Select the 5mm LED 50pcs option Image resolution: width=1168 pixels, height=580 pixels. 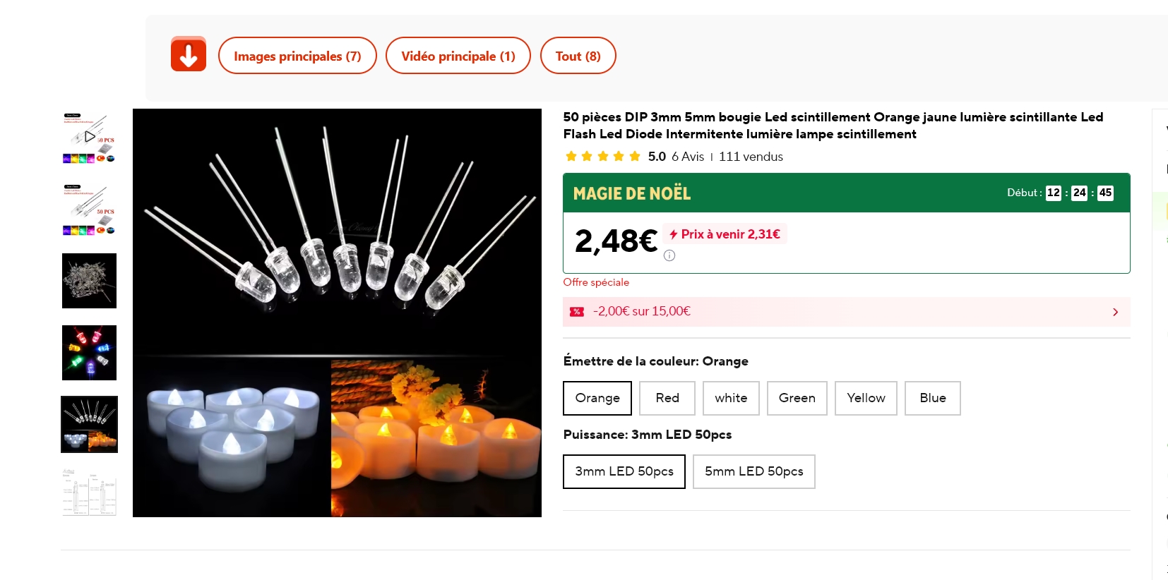click(753, 471)
